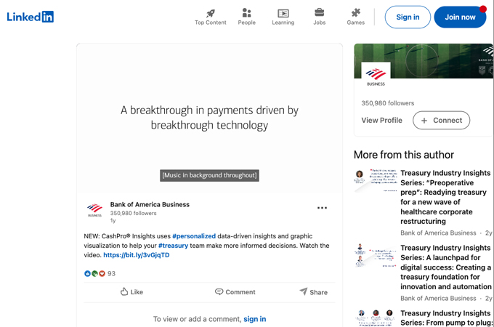Viewport: 494px width, 327px height.
Task: Click thumbnail of From pump to plug article
Action: pos(376,318)
